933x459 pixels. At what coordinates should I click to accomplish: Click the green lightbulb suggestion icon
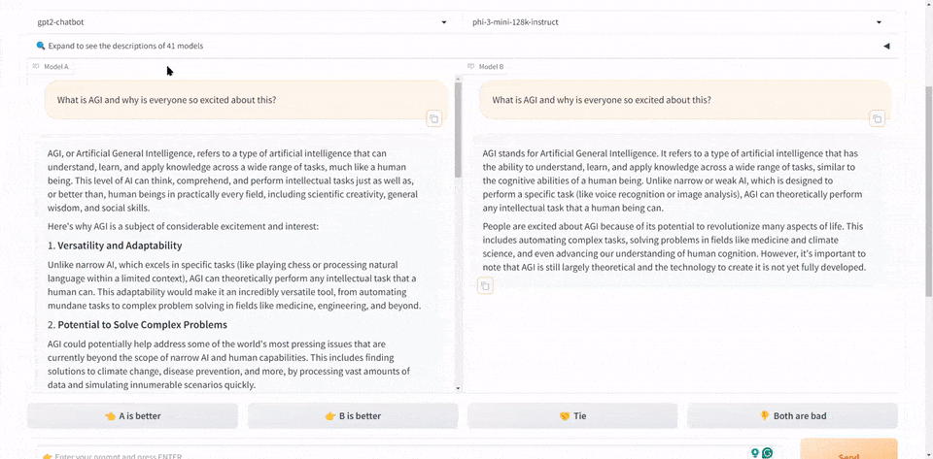(x=755, y=453)
